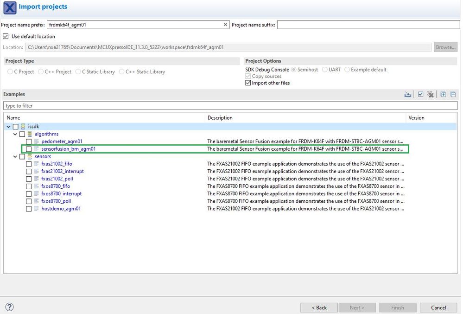Click the fxos8700_poll description text
Image resolution: width=463 pixels, height=314 pixels.
pos(305,201)
